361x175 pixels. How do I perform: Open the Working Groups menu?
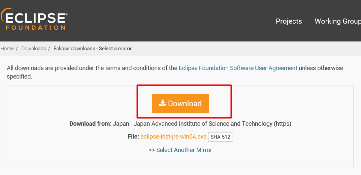point(338,21)
